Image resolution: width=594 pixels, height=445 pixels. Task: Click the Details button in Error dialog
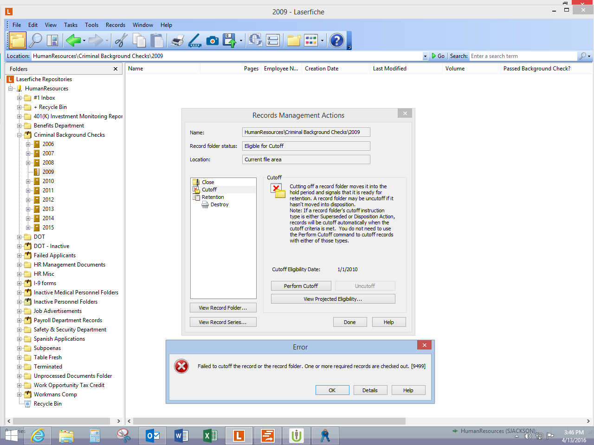pyautogui.click(x=370, y=390)
